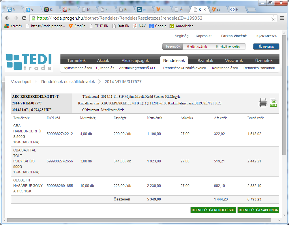
Task: Print the order with the printer icon
Action: click(263, 103)
